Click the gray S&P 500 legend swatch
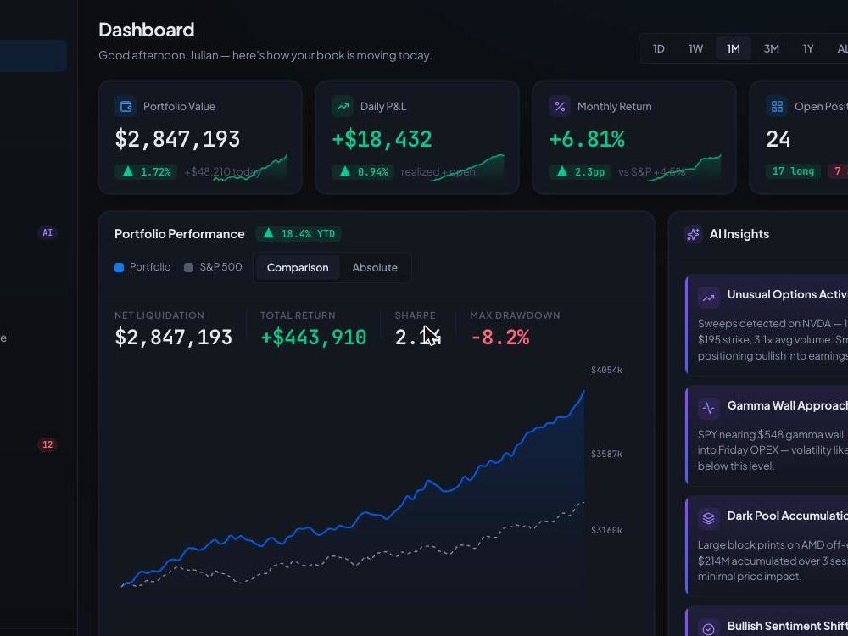The image size is (848, 636). click(189, 267)
